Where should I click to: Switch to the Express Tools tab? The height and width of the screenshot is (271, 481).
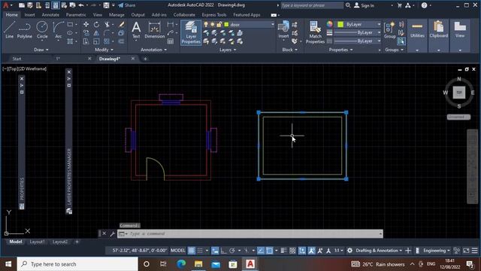(x=213, y=15)
